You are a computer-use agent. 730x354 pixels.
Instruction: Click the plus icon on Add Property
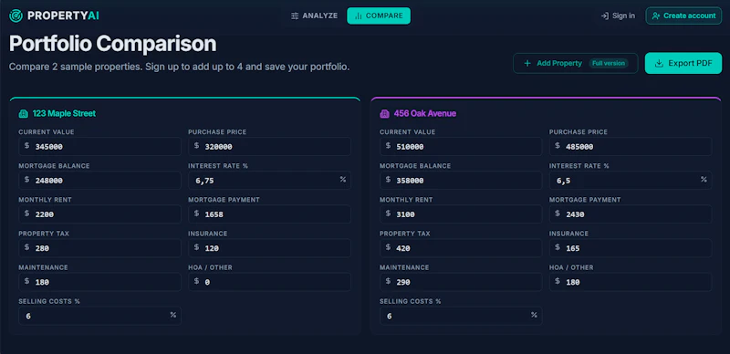tap(527, 63)
